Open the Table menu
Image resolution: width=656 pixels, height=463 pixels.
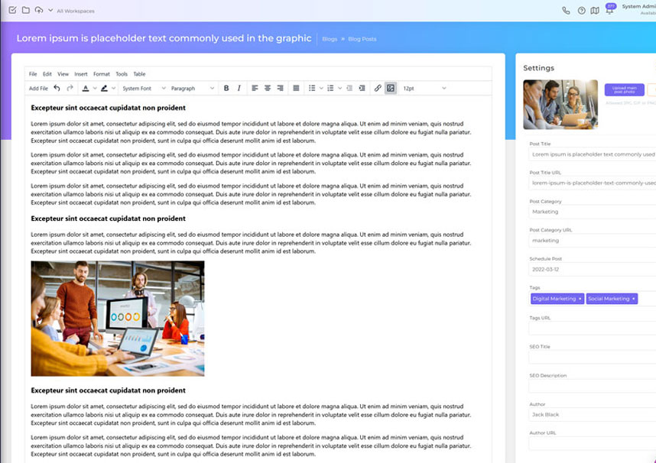[x=139, y=74]
